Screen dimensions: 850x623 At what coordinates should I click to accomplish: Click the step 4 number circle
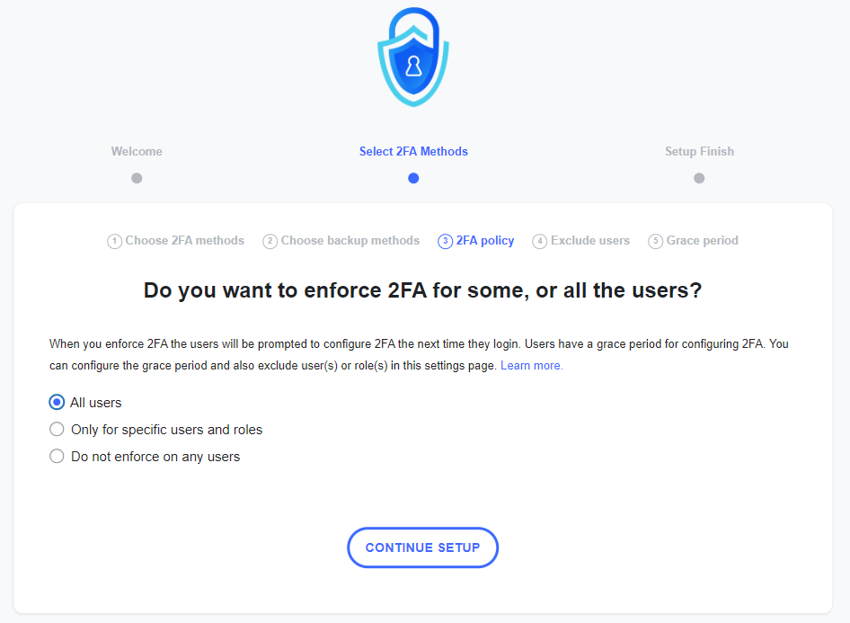pos(539,241)
